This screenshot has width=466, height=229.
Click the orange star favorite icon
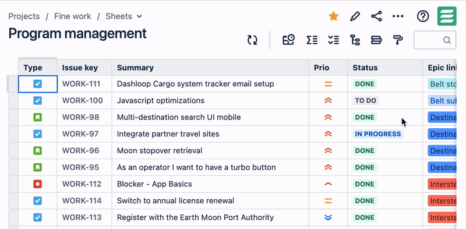(x=334, y=16)
